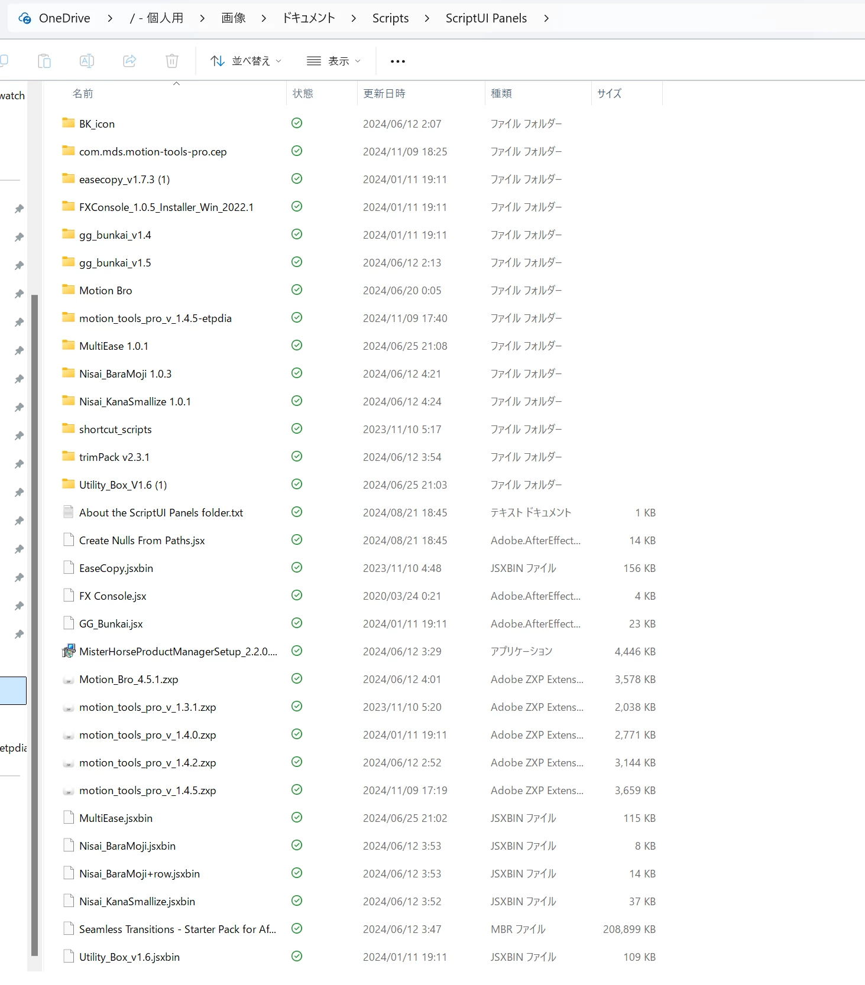
Task: Go to OneDrive in the breadcrumb
Action: click(64, 18)
